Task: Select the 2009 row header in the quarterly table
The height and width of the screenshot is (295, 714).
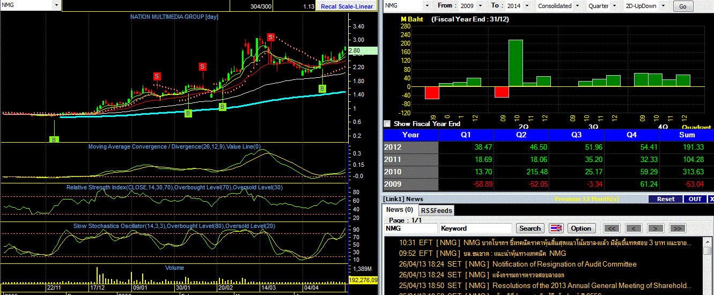Action: (x=411, y=184)
